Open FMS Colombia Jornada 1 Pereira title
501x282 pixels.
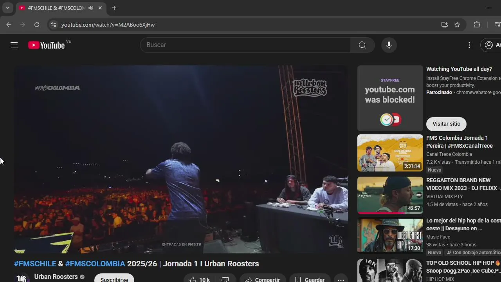(x=460, y=142)
